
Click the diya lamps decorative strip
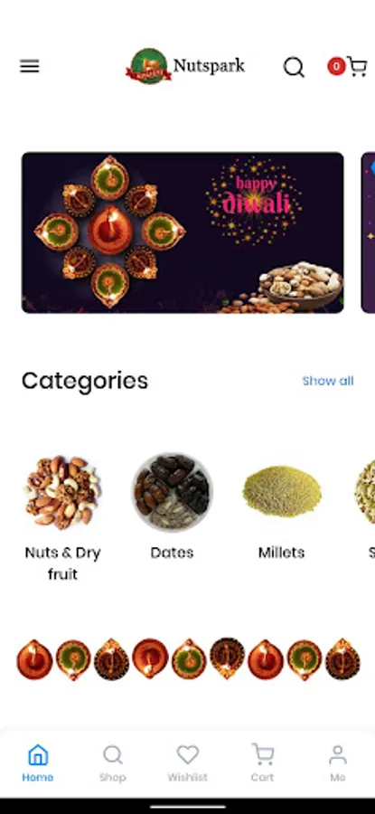click(x=188, y=658)
